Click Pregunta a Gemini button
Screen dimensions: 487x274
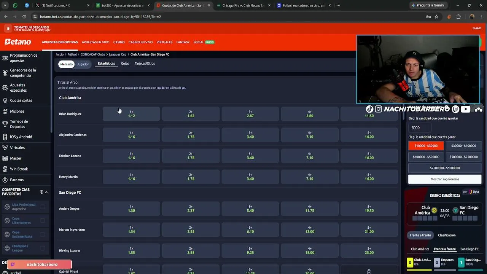tap(428, 5)
